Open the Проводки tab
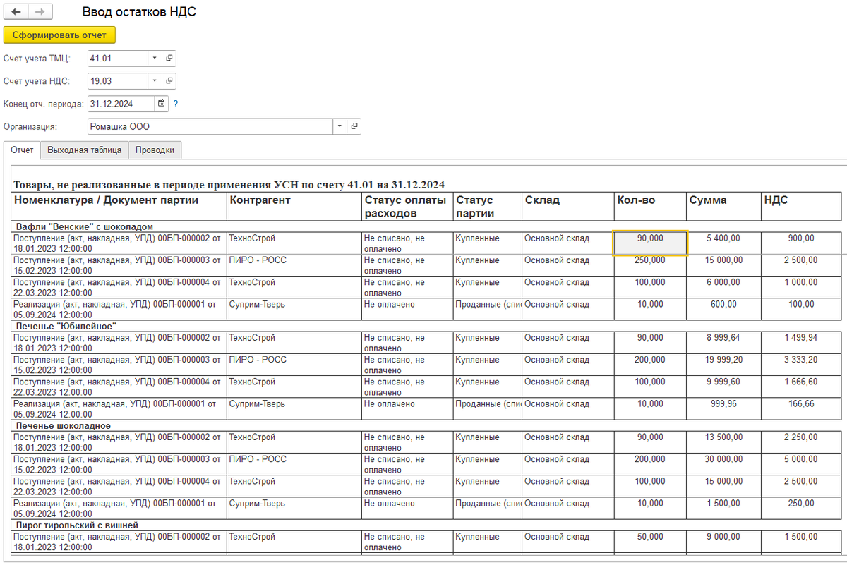This screenshot has width=847, height=565. coord(156,150)
